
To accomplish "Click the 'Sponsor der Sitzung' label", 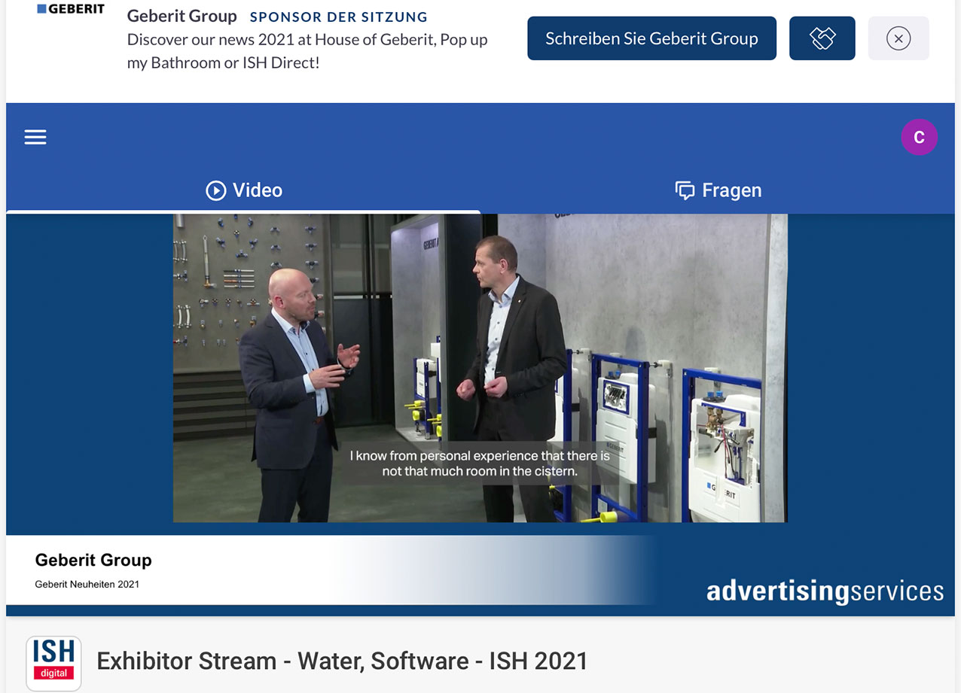I will click(338, 17).
